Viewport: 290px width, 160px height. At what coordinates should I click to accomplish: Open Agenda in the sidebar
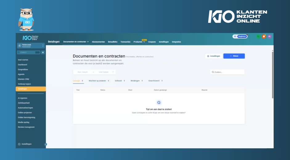(21, 74)
